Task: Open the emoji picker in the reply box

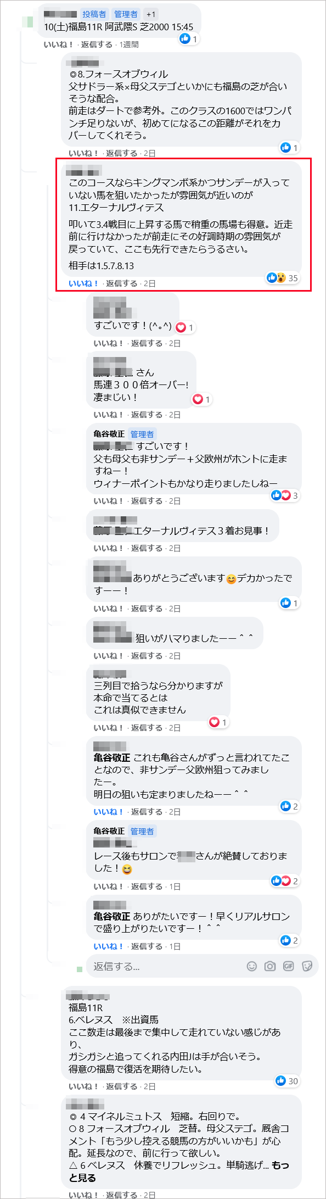Action: click(252, 966)
